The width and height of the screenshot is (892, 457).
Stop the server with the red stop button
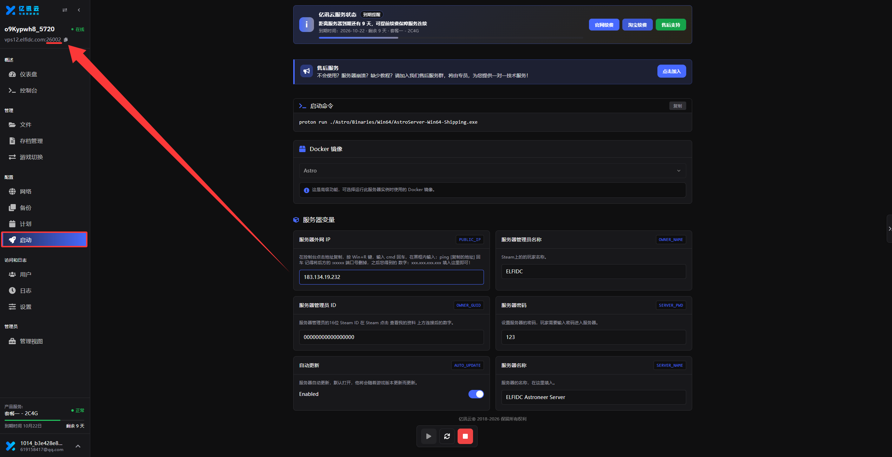[x=465, y=436]
